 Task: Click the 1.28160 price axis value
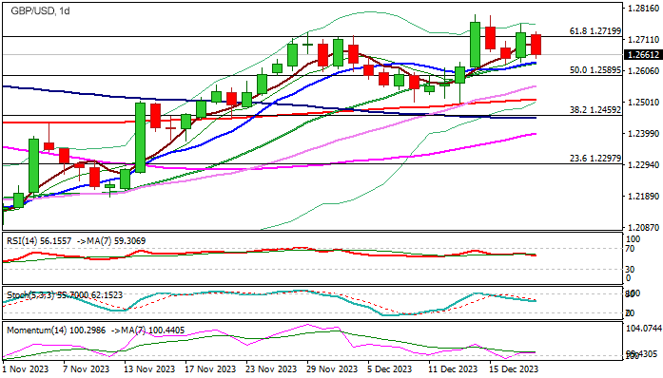(644, 8)
